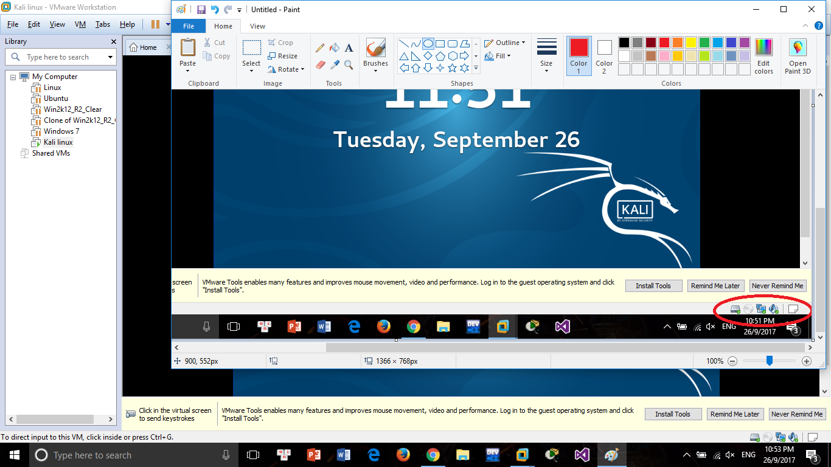Choose the Rectangle shape in Shapes gallery
Viewport: 831px width, 467px height.
coord(440,44)
